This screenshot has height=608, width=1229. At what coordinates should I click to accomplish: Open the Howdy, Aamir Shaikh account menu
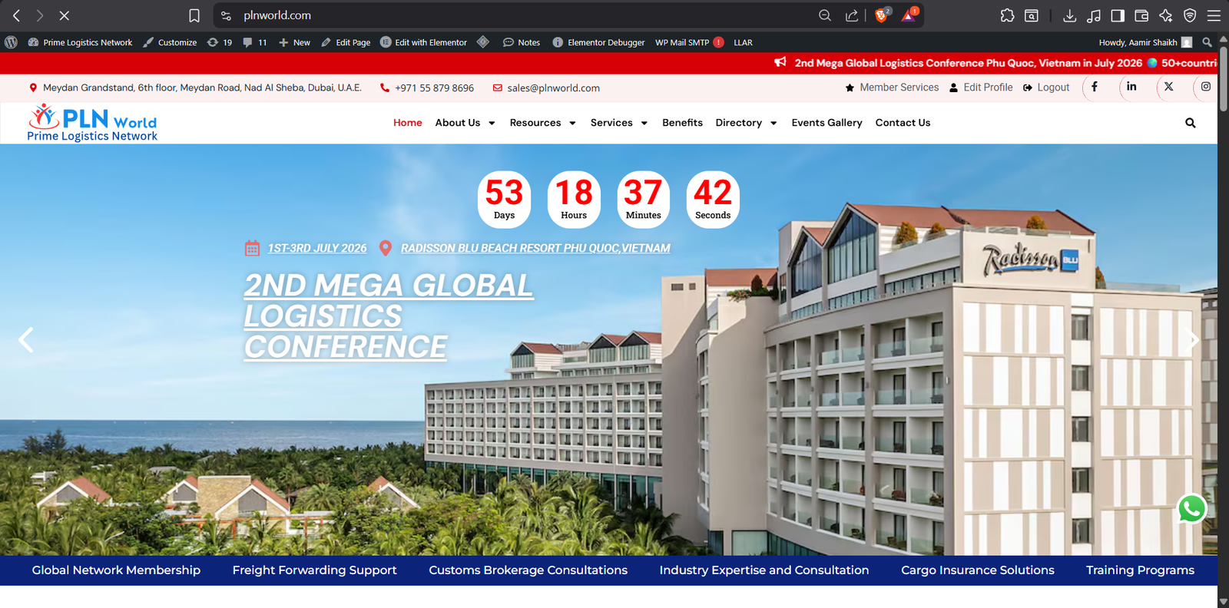tap(1145, 42)
